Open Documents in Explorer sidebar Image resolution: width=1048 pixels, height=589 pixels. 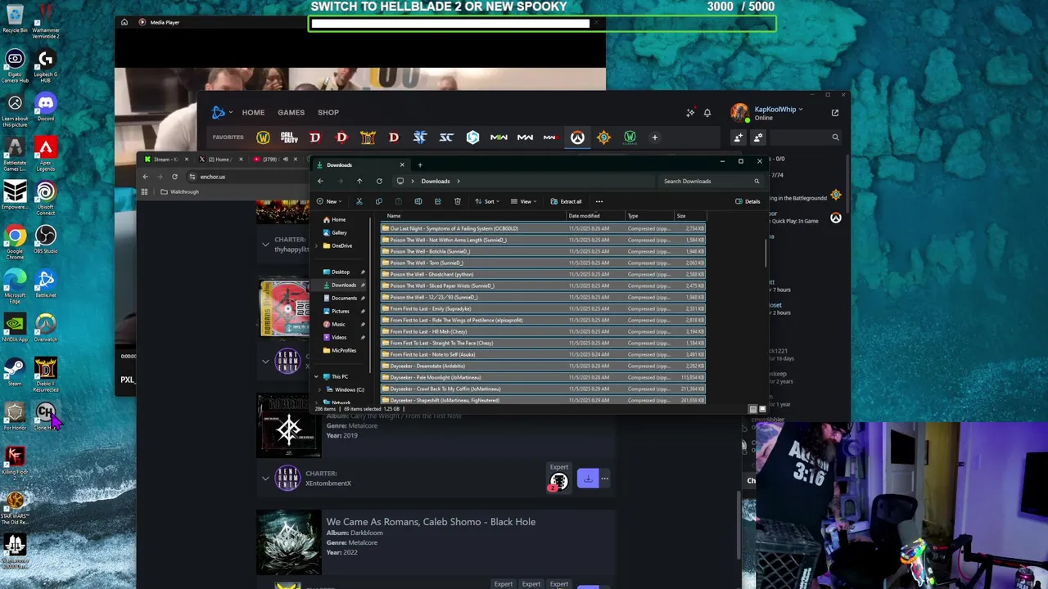pos(339,298)
